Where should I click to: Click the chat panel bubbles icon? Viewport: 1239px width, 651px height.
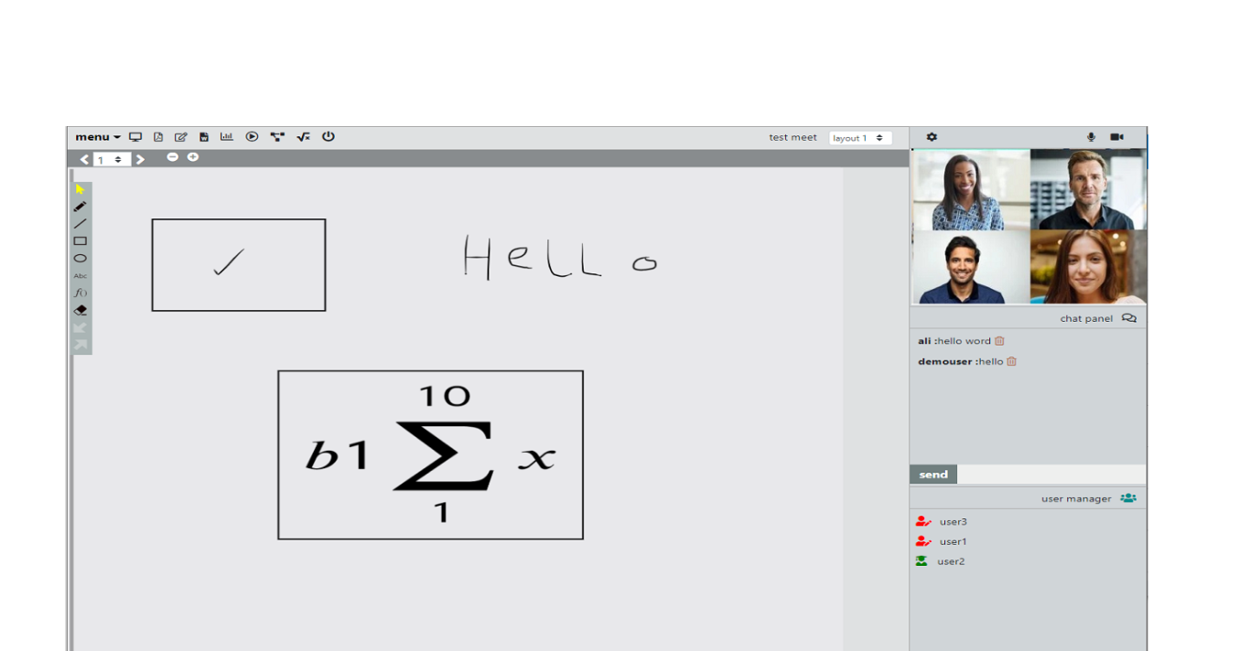[1129, 318]
